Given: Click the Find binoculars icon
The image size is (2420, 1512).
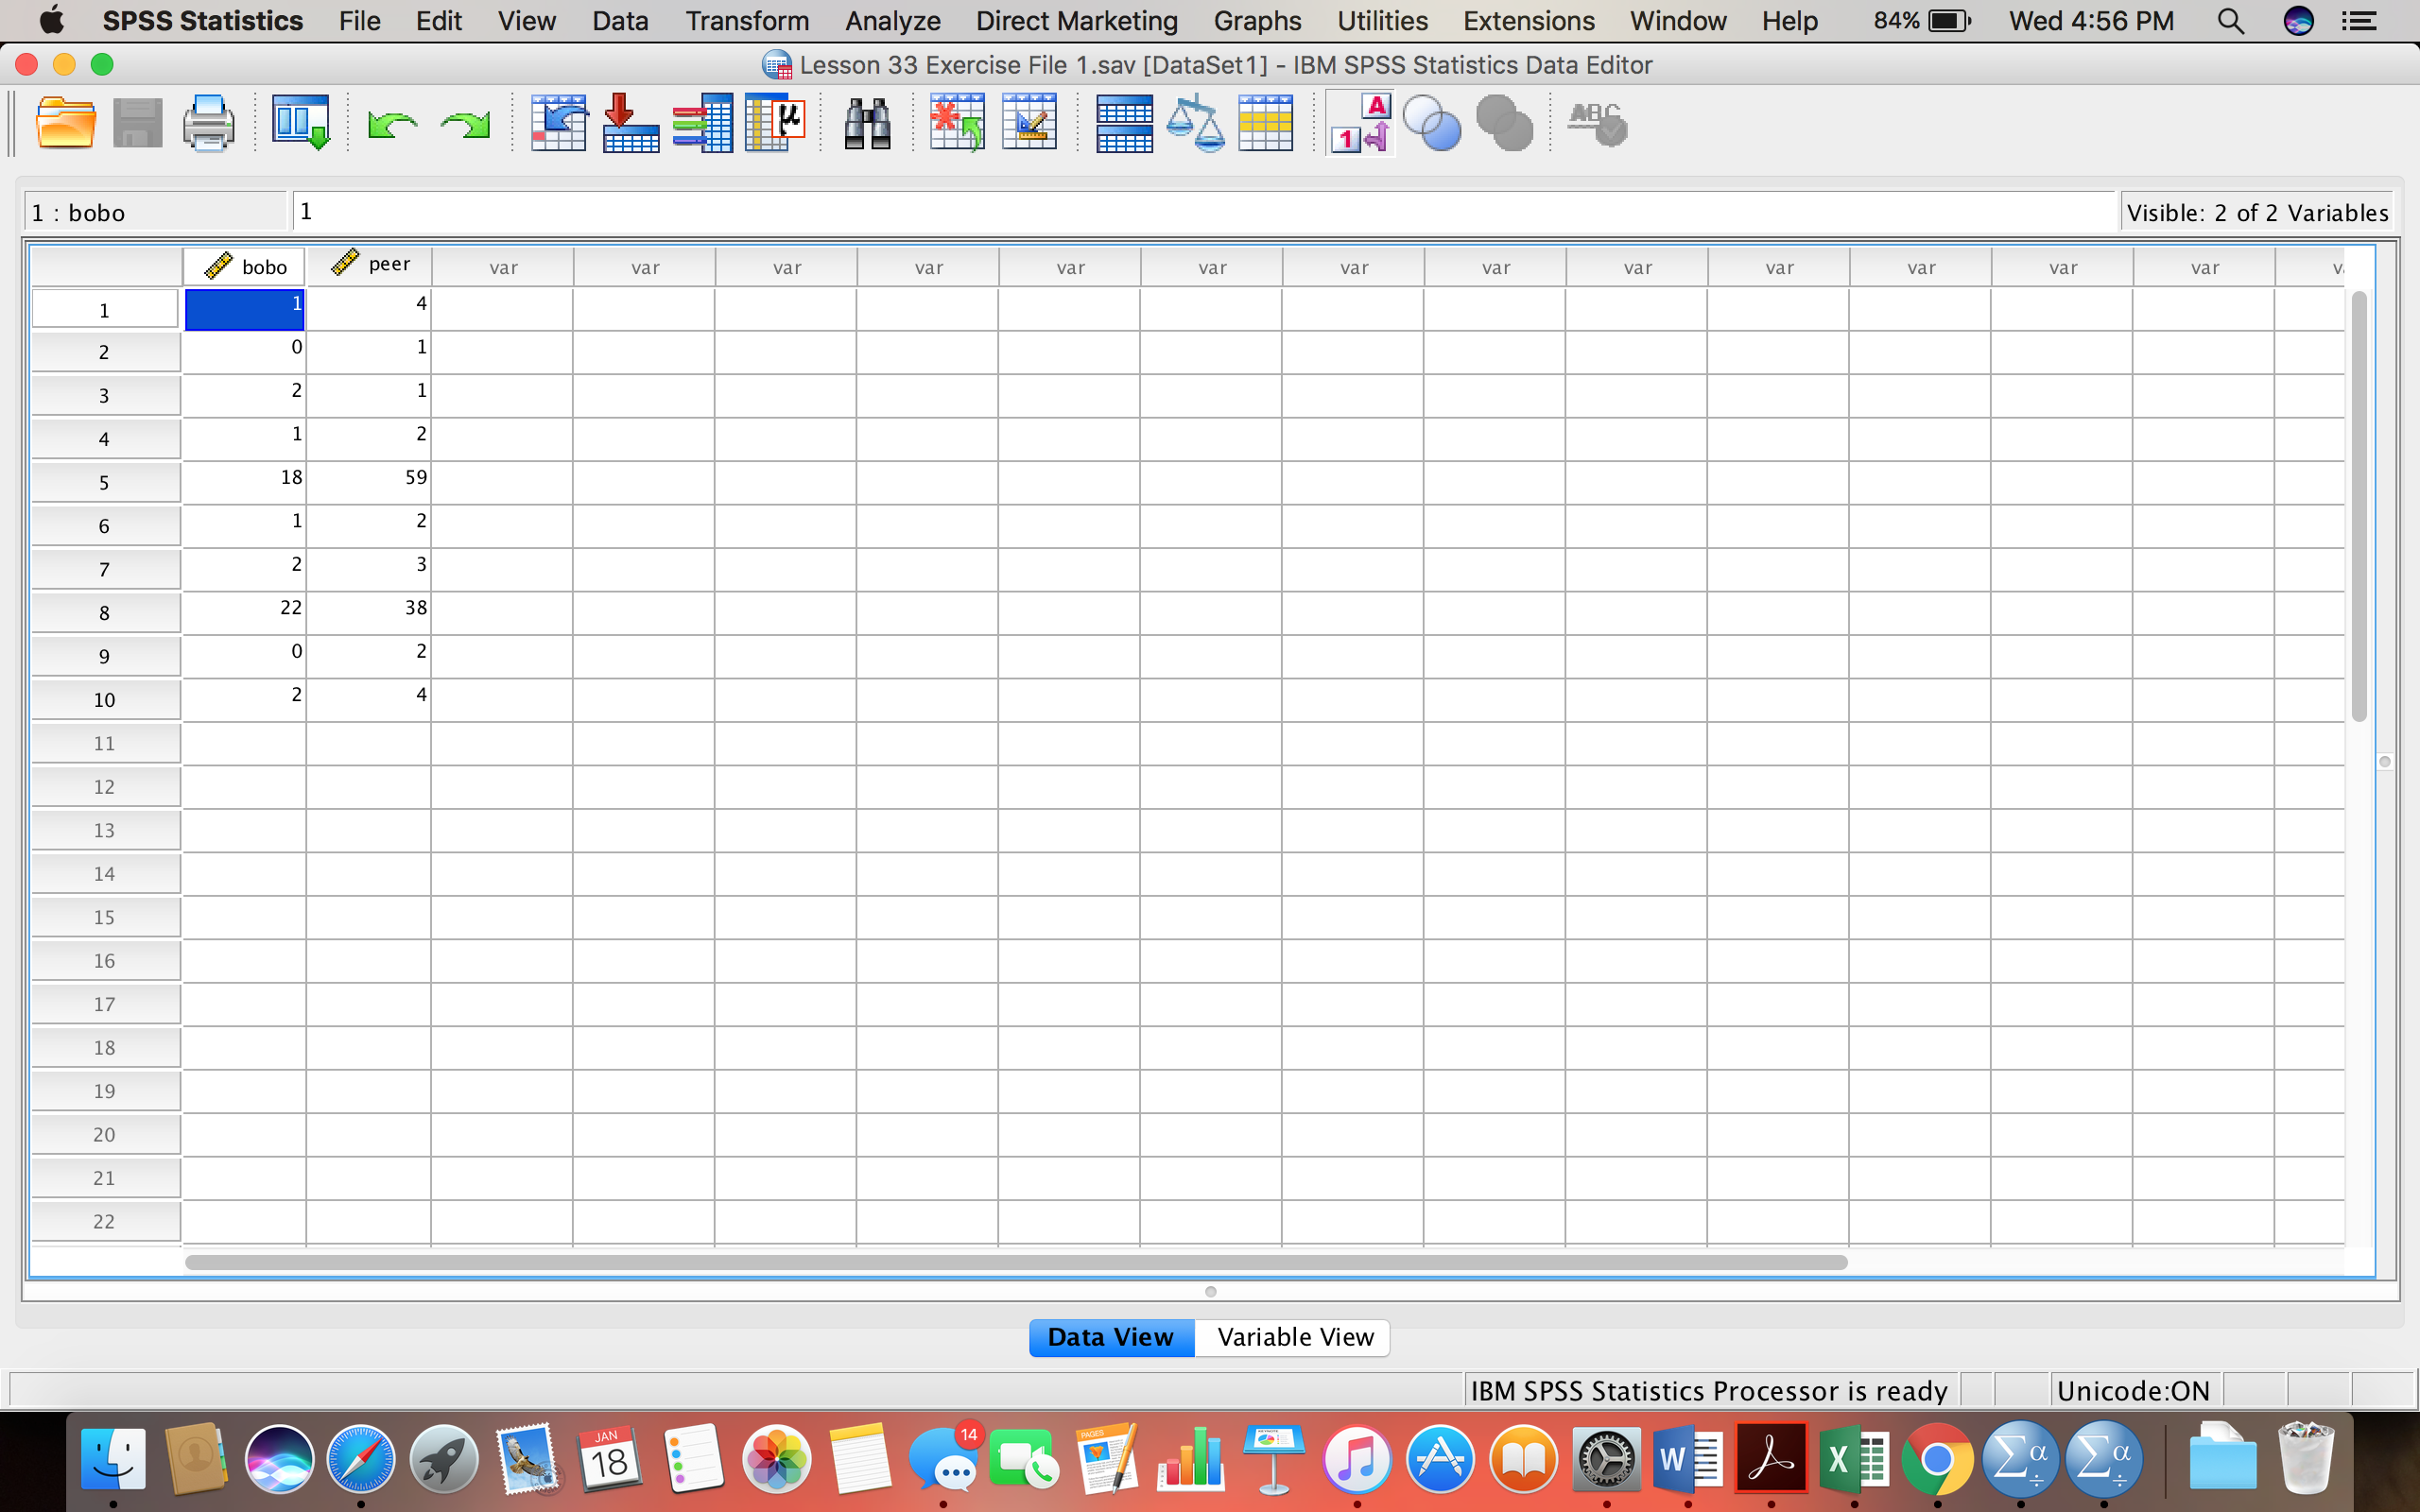Looking at the screenshot, I should pyautogui.click(x=867, y=124).
